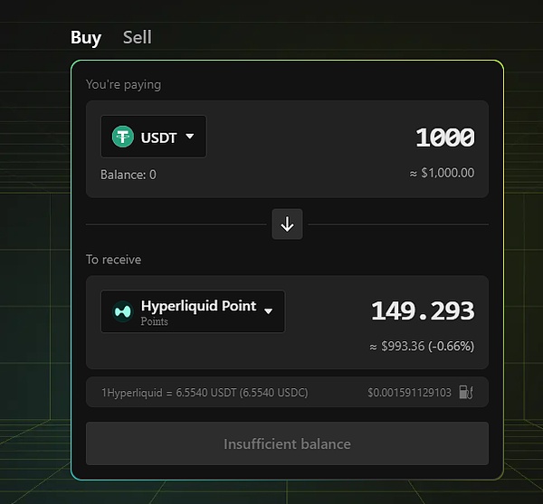This screenshot has height=504, width=543.
Task: Click the green USDT Tether coin icon
Action: click(x=122, y=137)
